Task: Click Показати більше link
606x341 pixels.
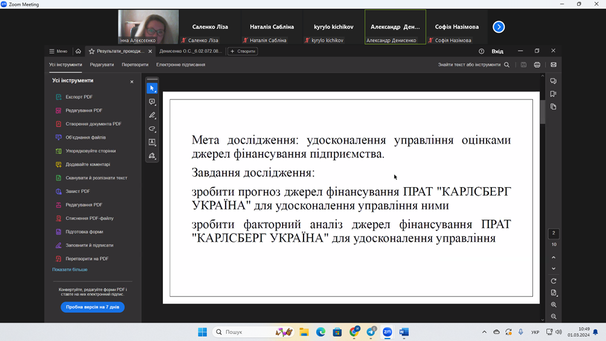Action: [x=70, y=269]
